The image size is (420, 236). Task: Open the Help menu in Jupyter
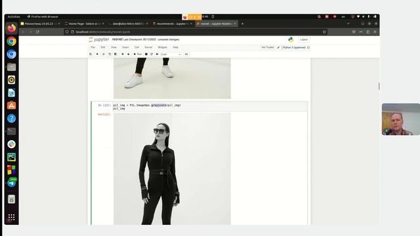pos(175,47)
